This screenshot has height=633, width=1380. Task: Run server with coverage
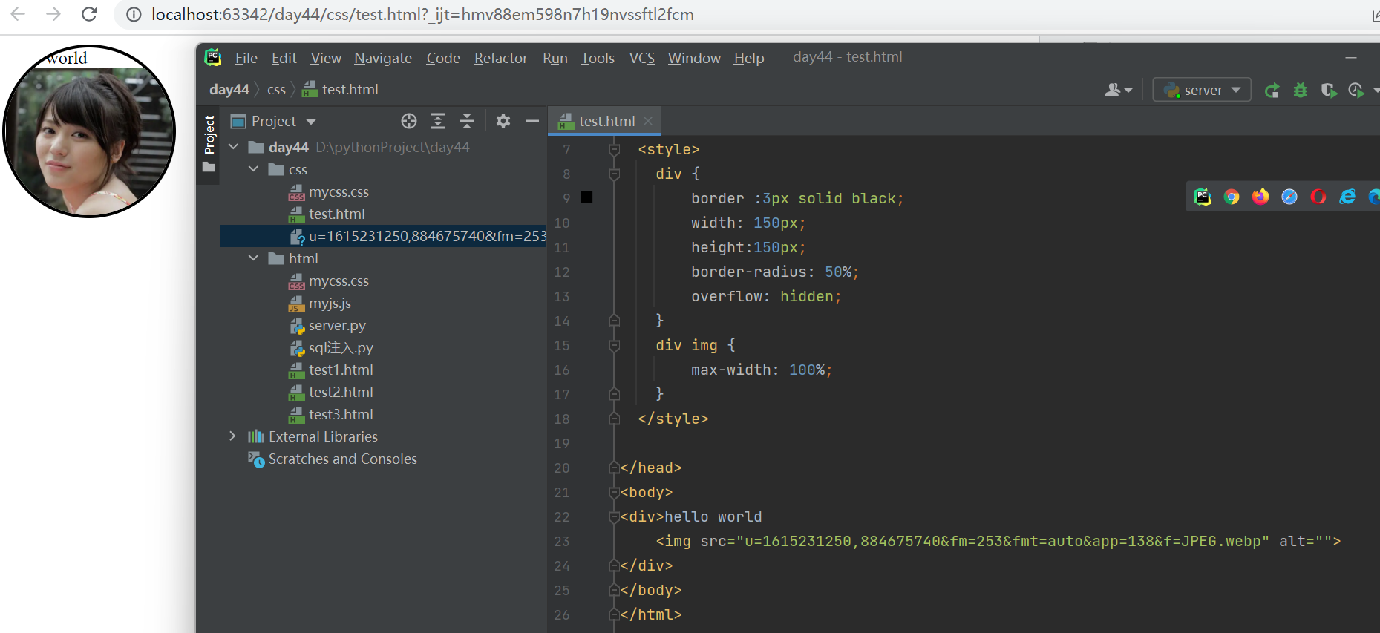(x=1329, y=91)
